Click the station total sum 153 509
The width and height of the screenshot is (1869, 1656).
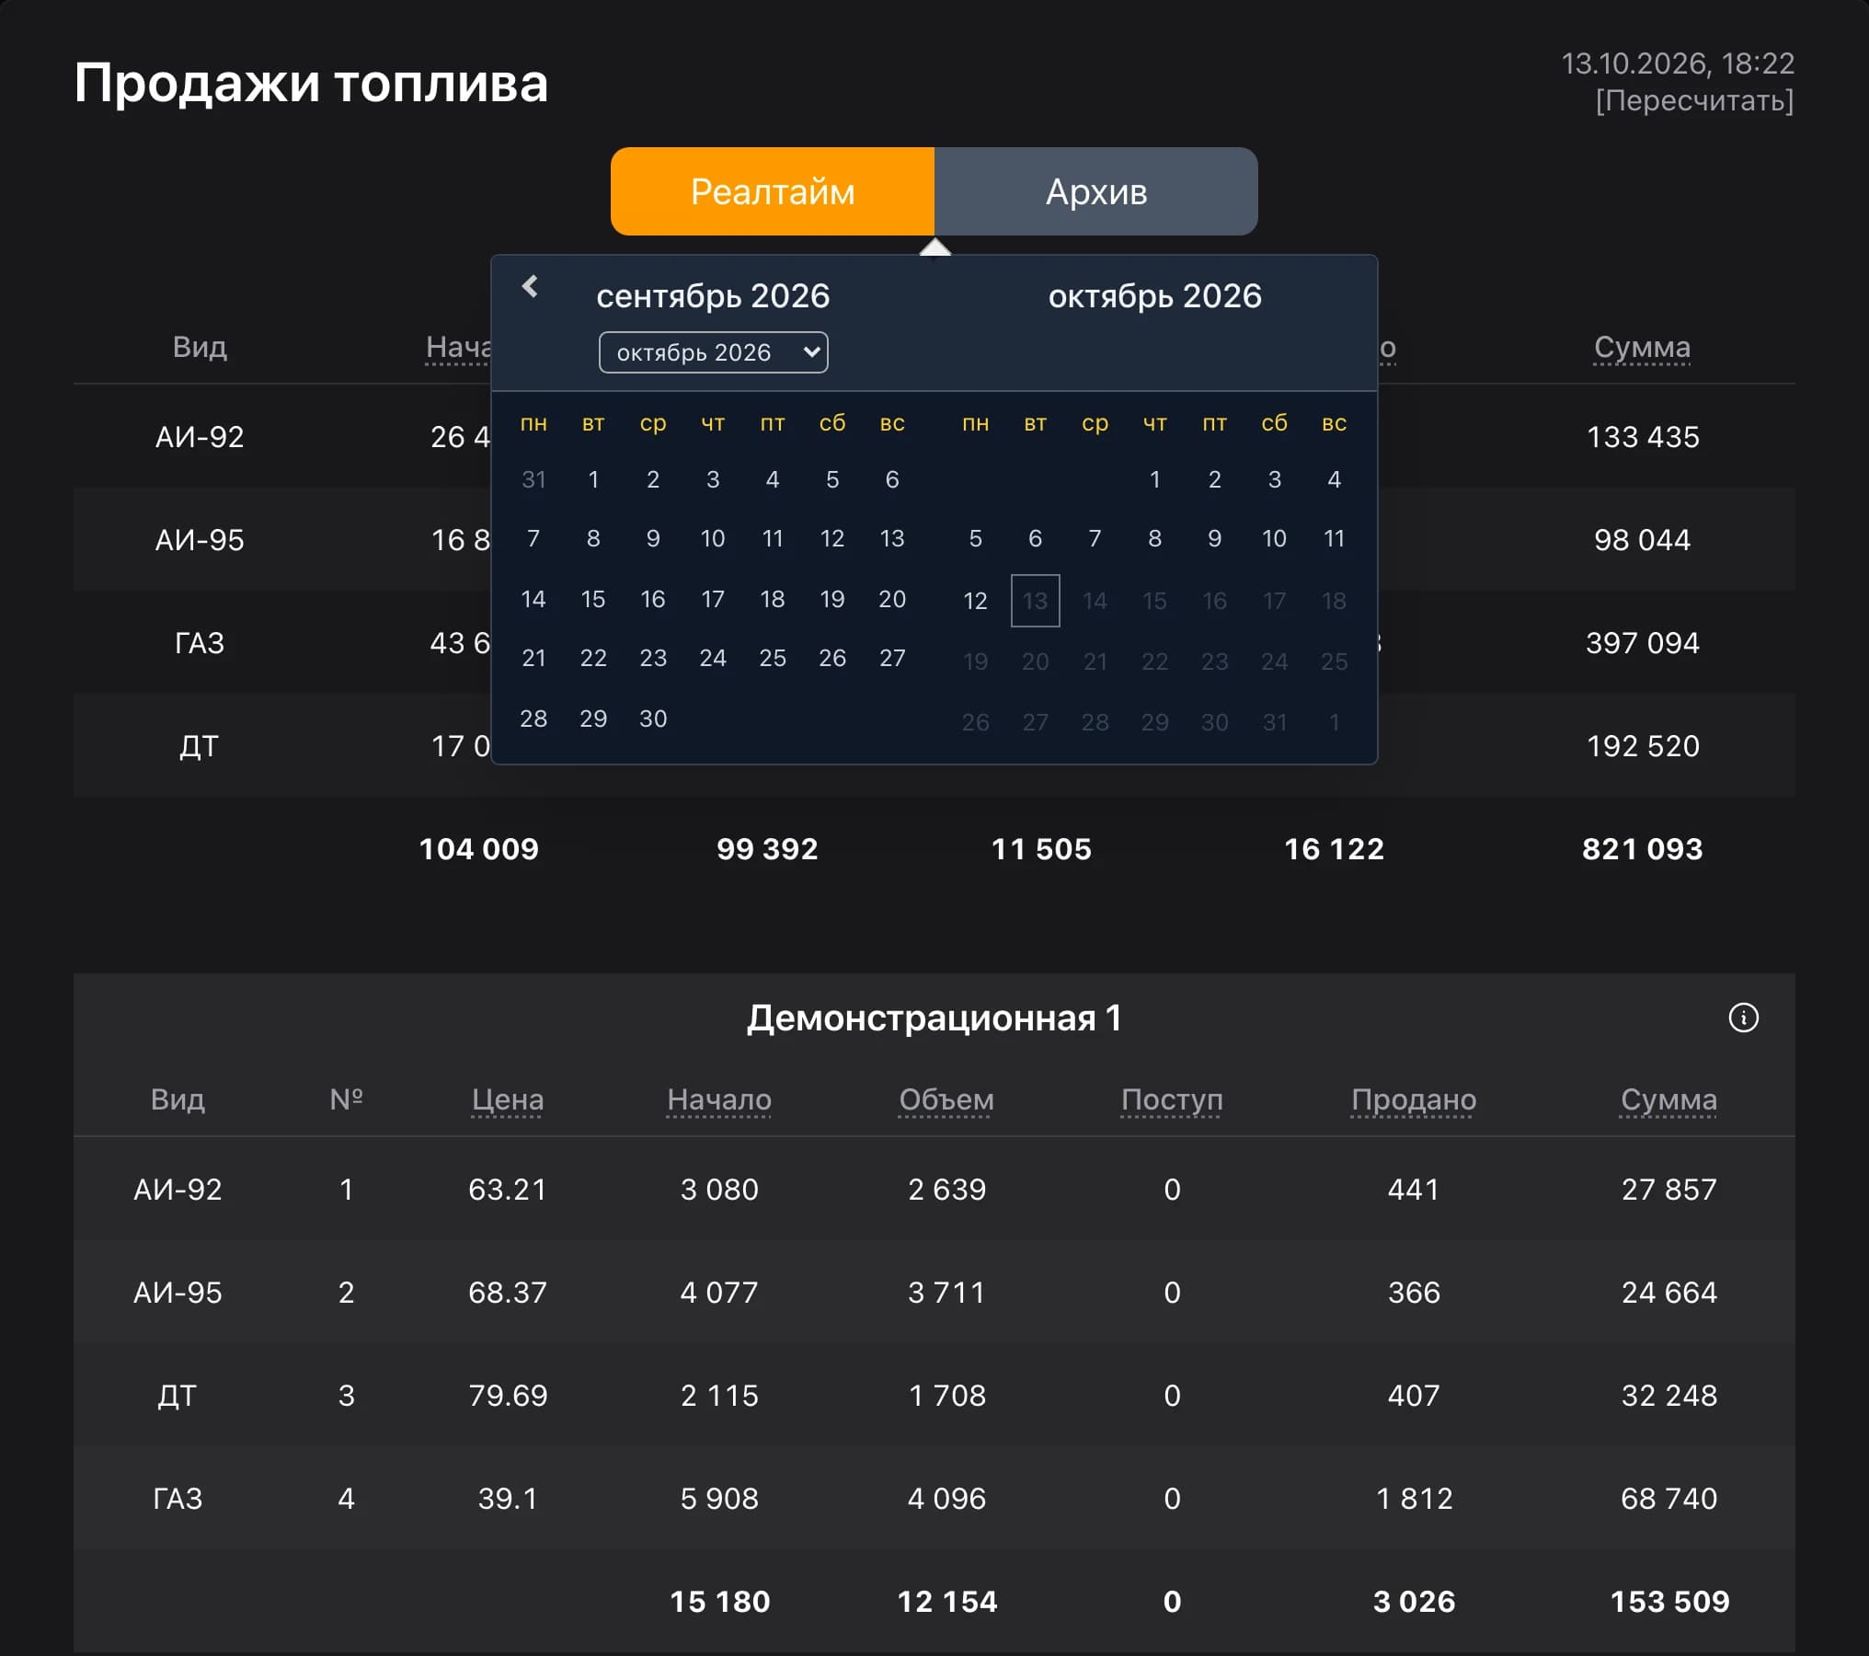tap(1669, 1602)
